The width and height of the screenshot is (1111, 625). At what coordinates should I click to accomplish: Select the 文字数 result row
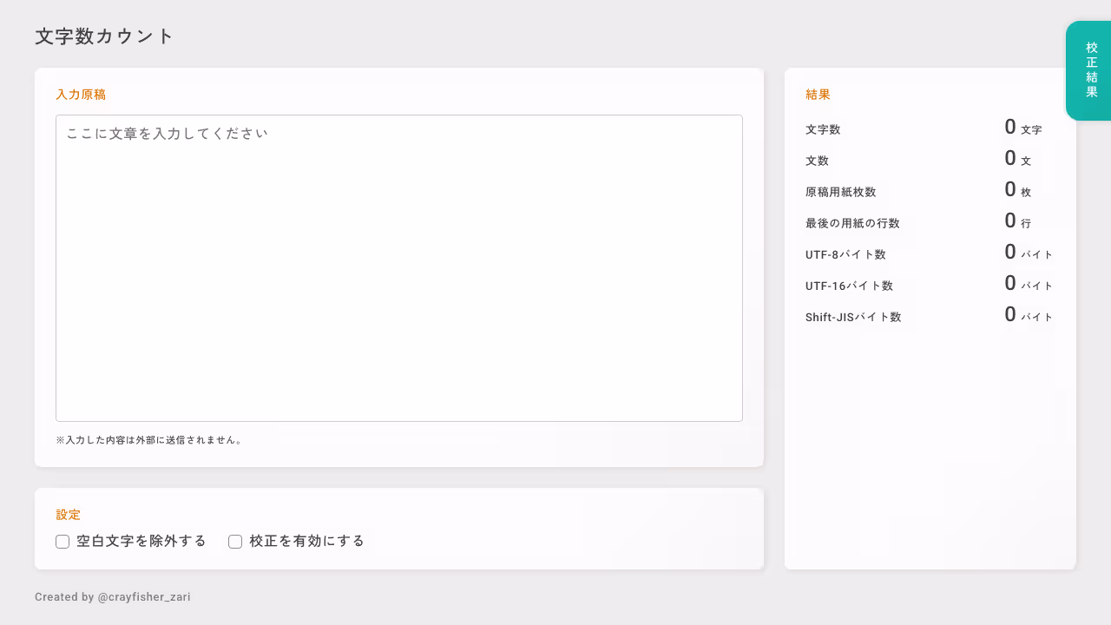(822, 128)
